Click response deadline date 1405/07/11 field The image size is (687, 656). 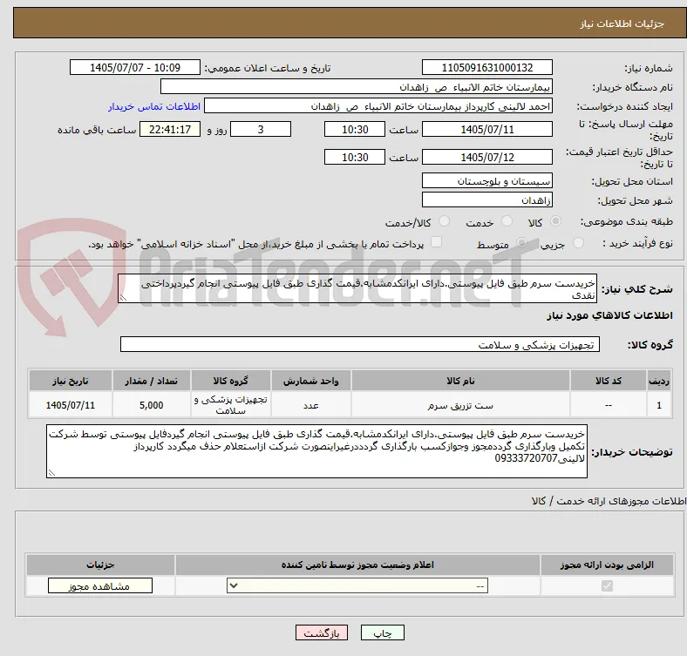coord(486,129)
